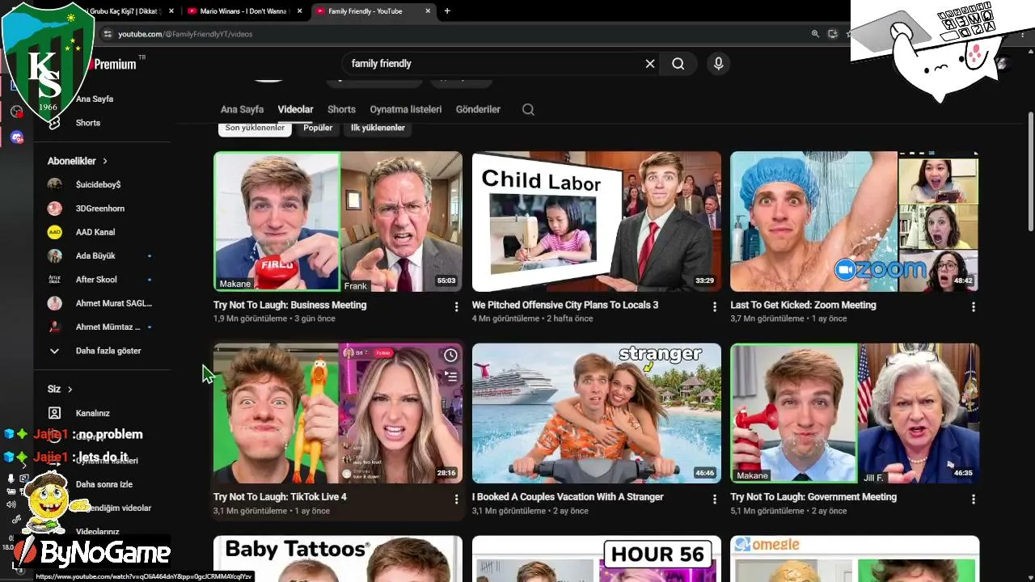
Task: Play the Child Labor city plans thumbnail
Action: (x=597, y=221)
